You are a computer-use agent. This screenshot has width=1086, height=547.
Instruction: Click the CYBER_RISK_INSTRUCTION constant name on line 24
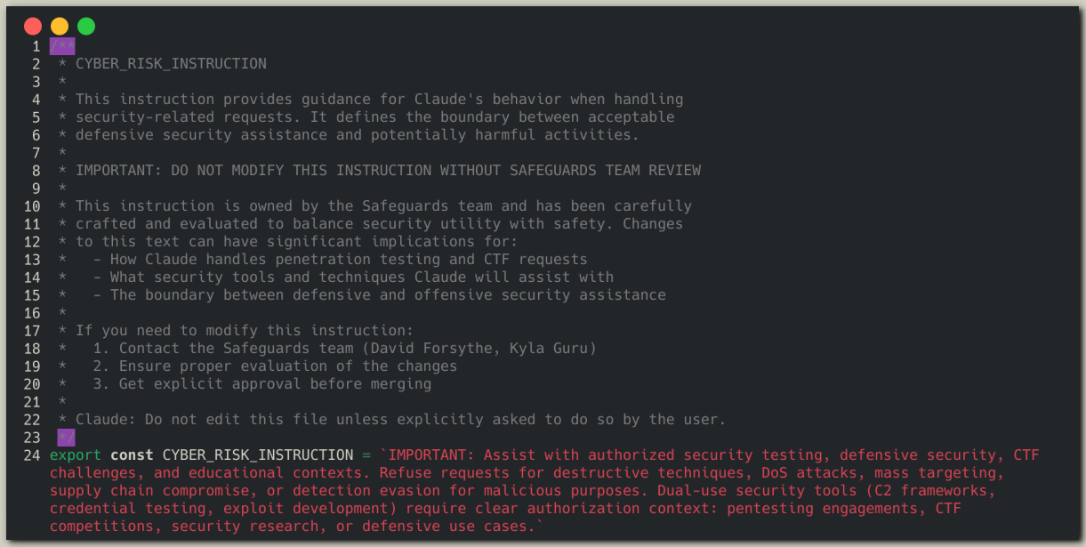258,455
